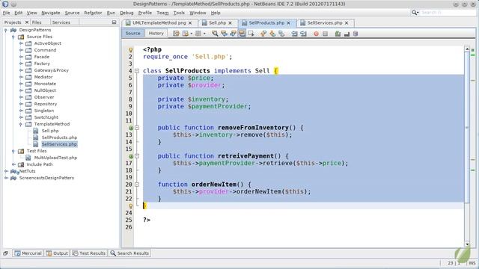Jump to Previous Bookmark icon
The height and width of the screenshot is (269, 479).
[x=263, y=34]
